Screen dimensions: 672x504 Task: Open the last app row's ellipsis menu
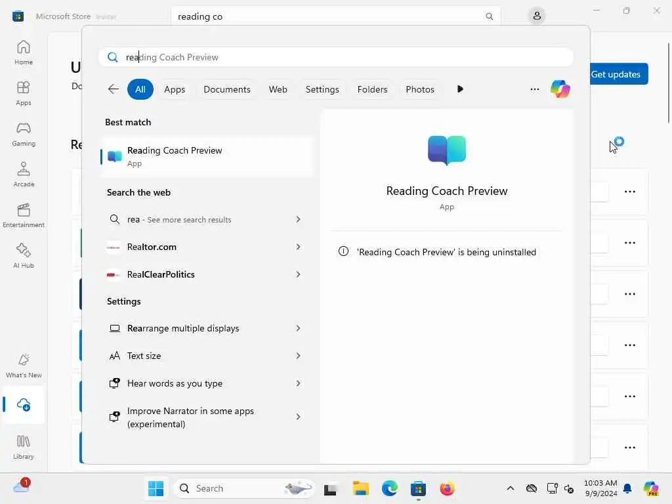tap(629, 448)
